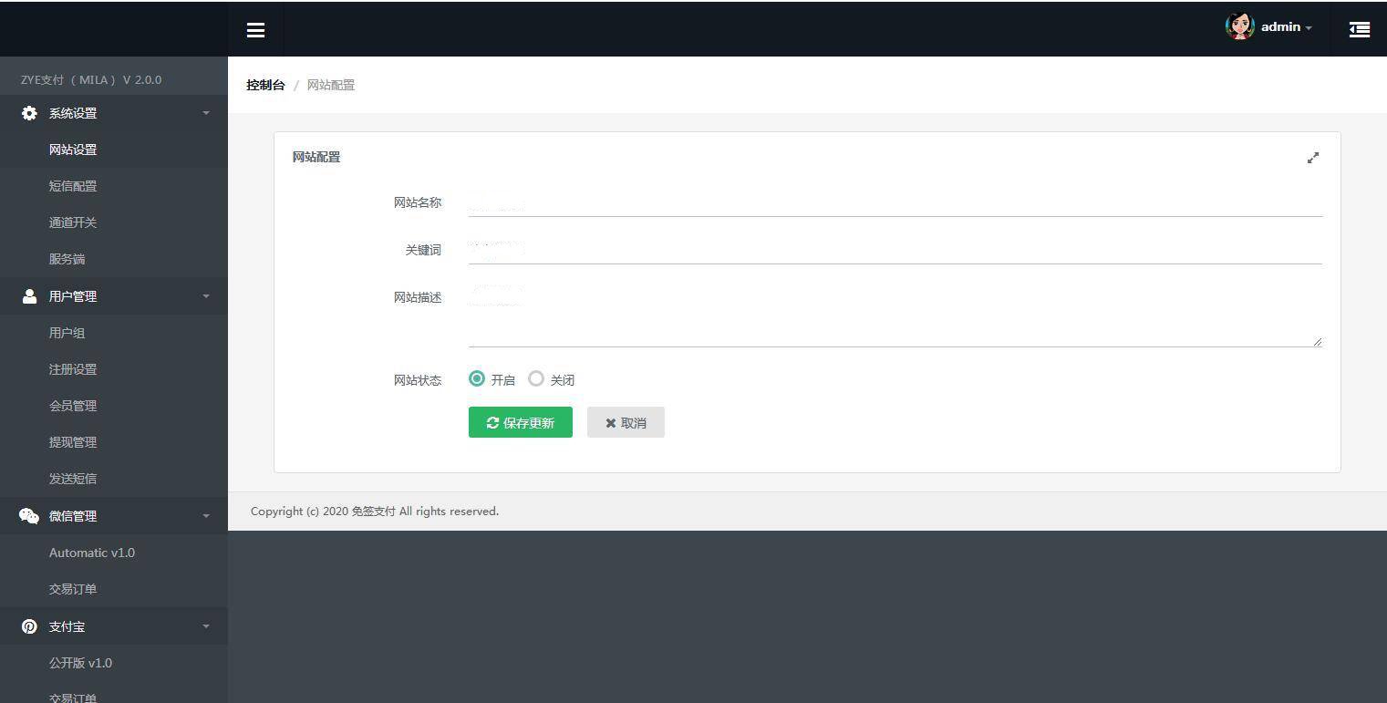1387x703 pixels.
Task: Open 短信配置 in the sidebar
Action: pyautogui.click(x=73, y=186)
